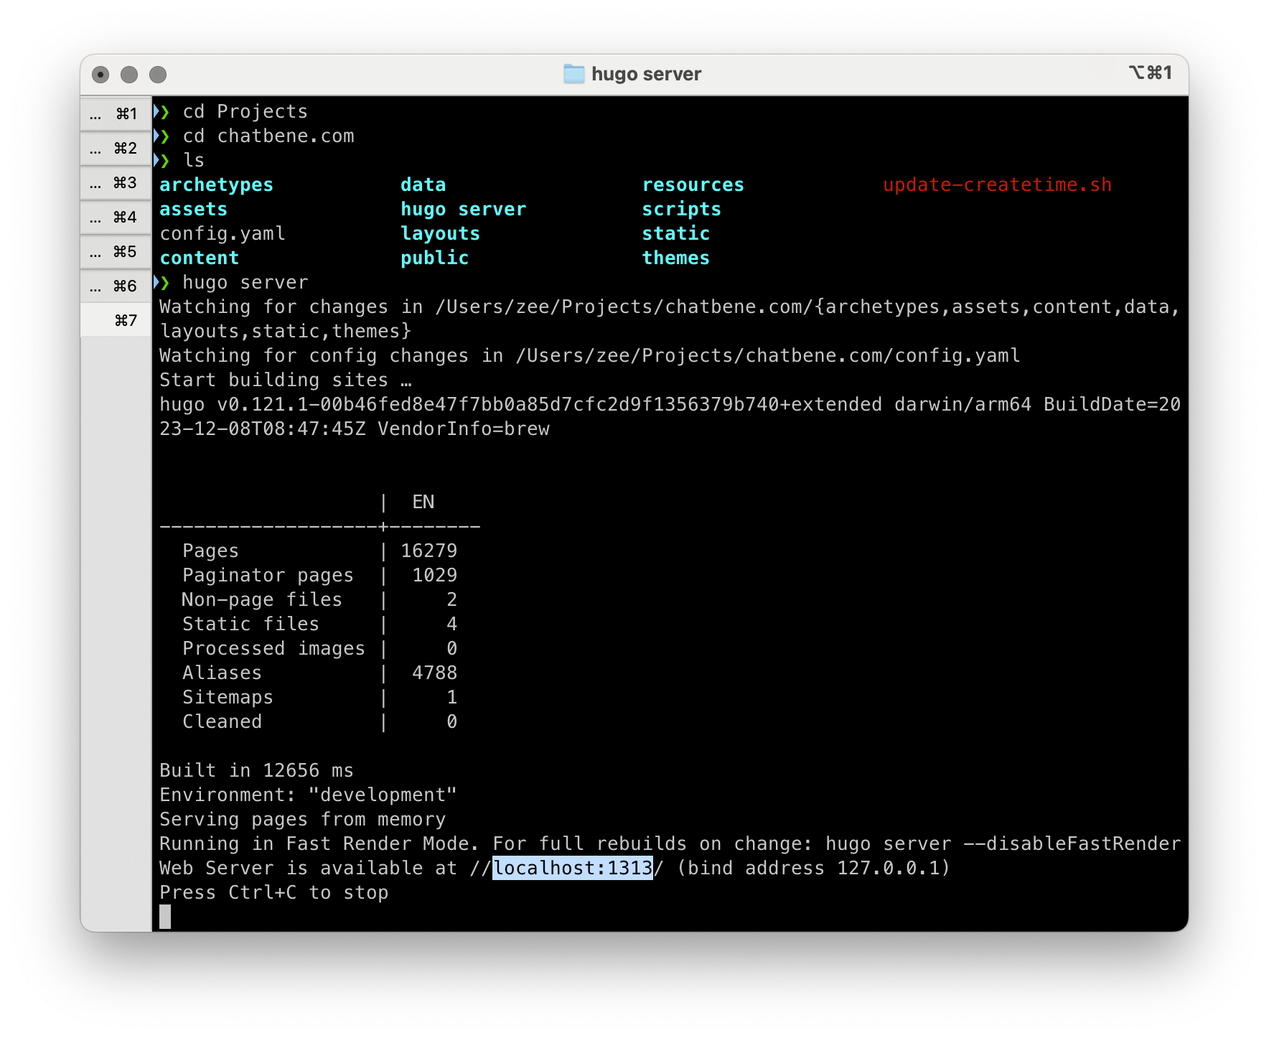
Task: Click the 'hugo server' command at the prompt
Action: (x=245, y=283)
